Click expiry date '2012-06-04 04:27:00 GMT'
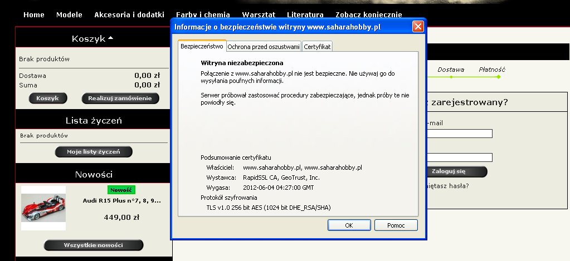Screen dimensions: 570x261 click(x=278, y=188)
